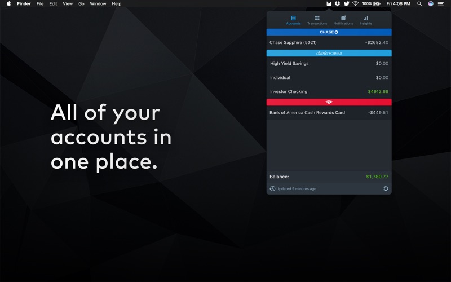Click the -$2682.40 Chase balance

point(377,43)
